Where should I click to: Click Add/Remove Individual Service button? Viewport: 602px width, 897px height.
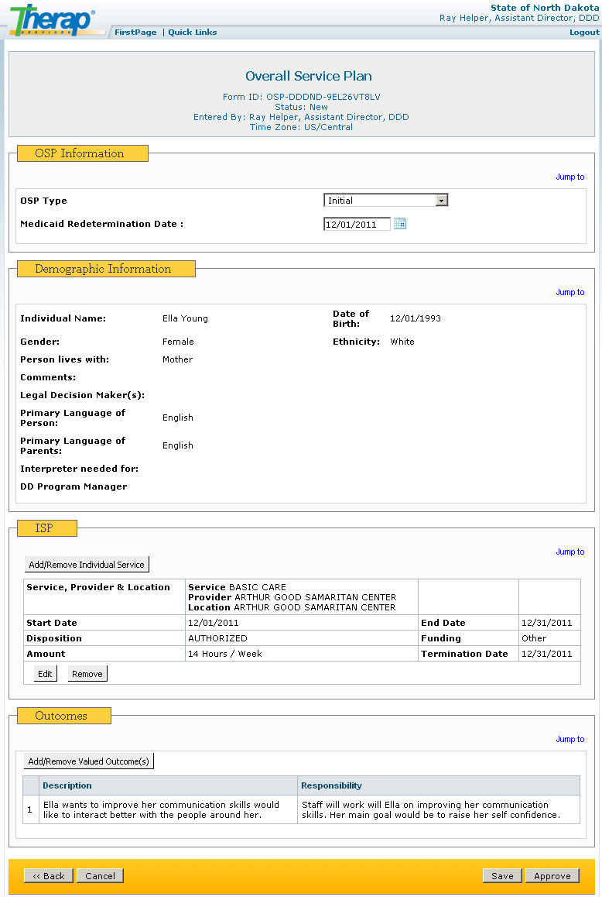pos(87,565)
